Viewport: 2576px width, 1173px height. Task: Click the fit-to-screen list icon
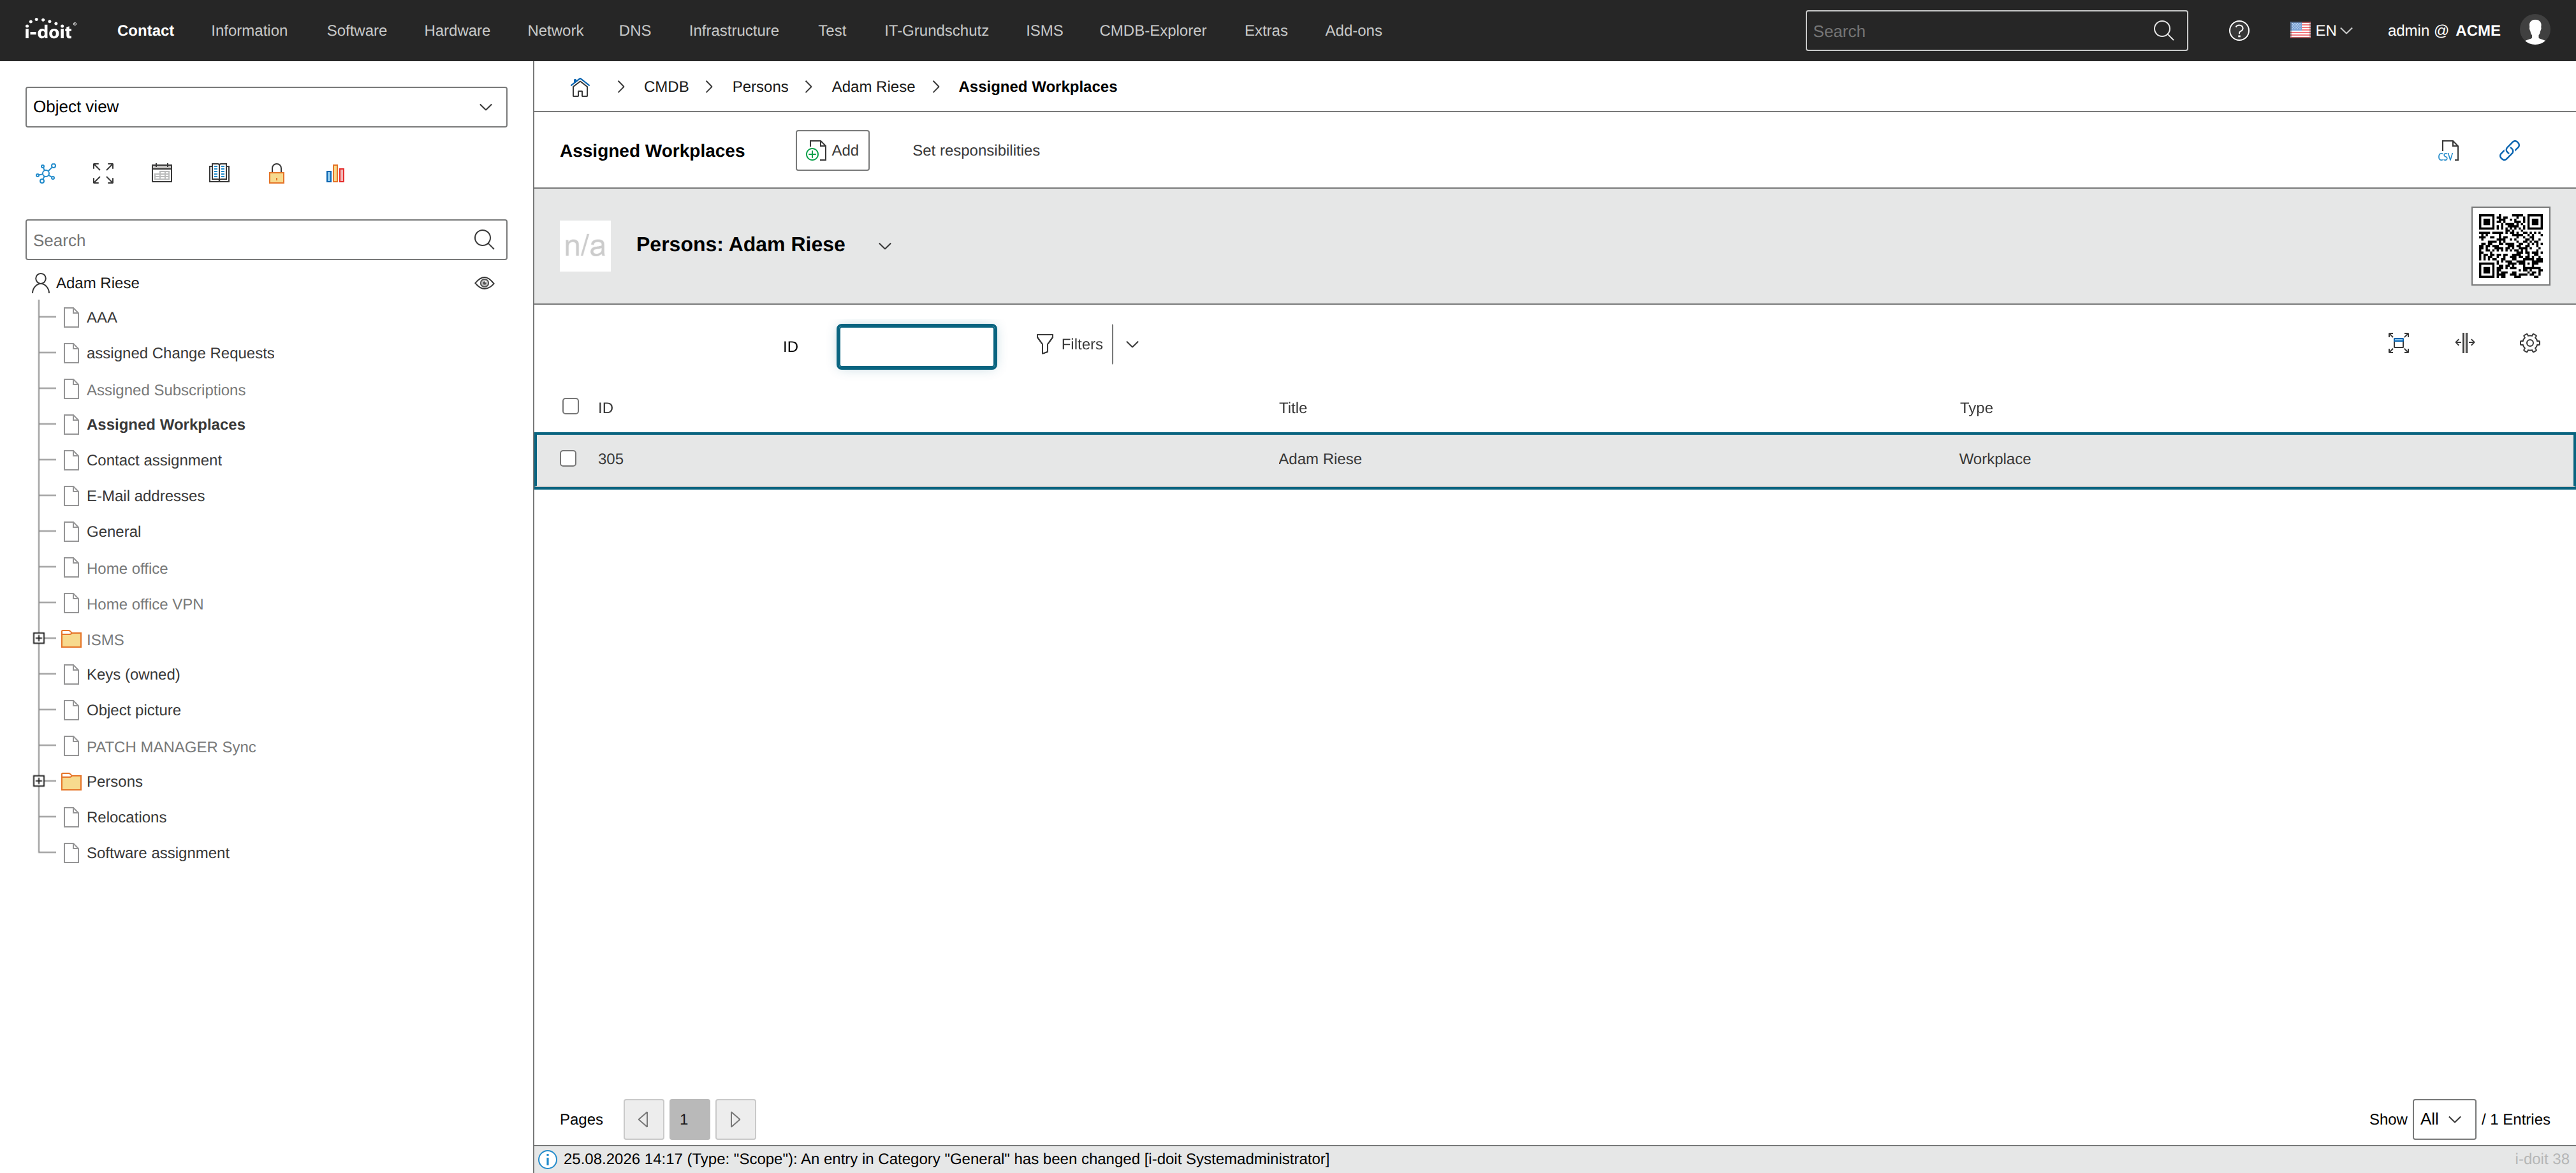click(x=2398, y=343)
